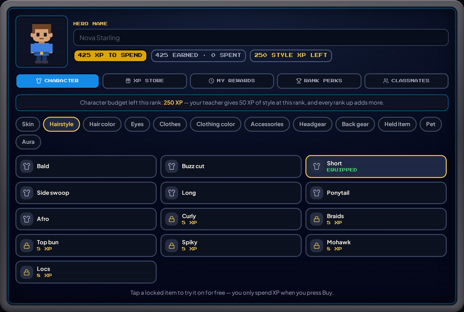Switch to My Rewards tab

(x=232, y=81)
